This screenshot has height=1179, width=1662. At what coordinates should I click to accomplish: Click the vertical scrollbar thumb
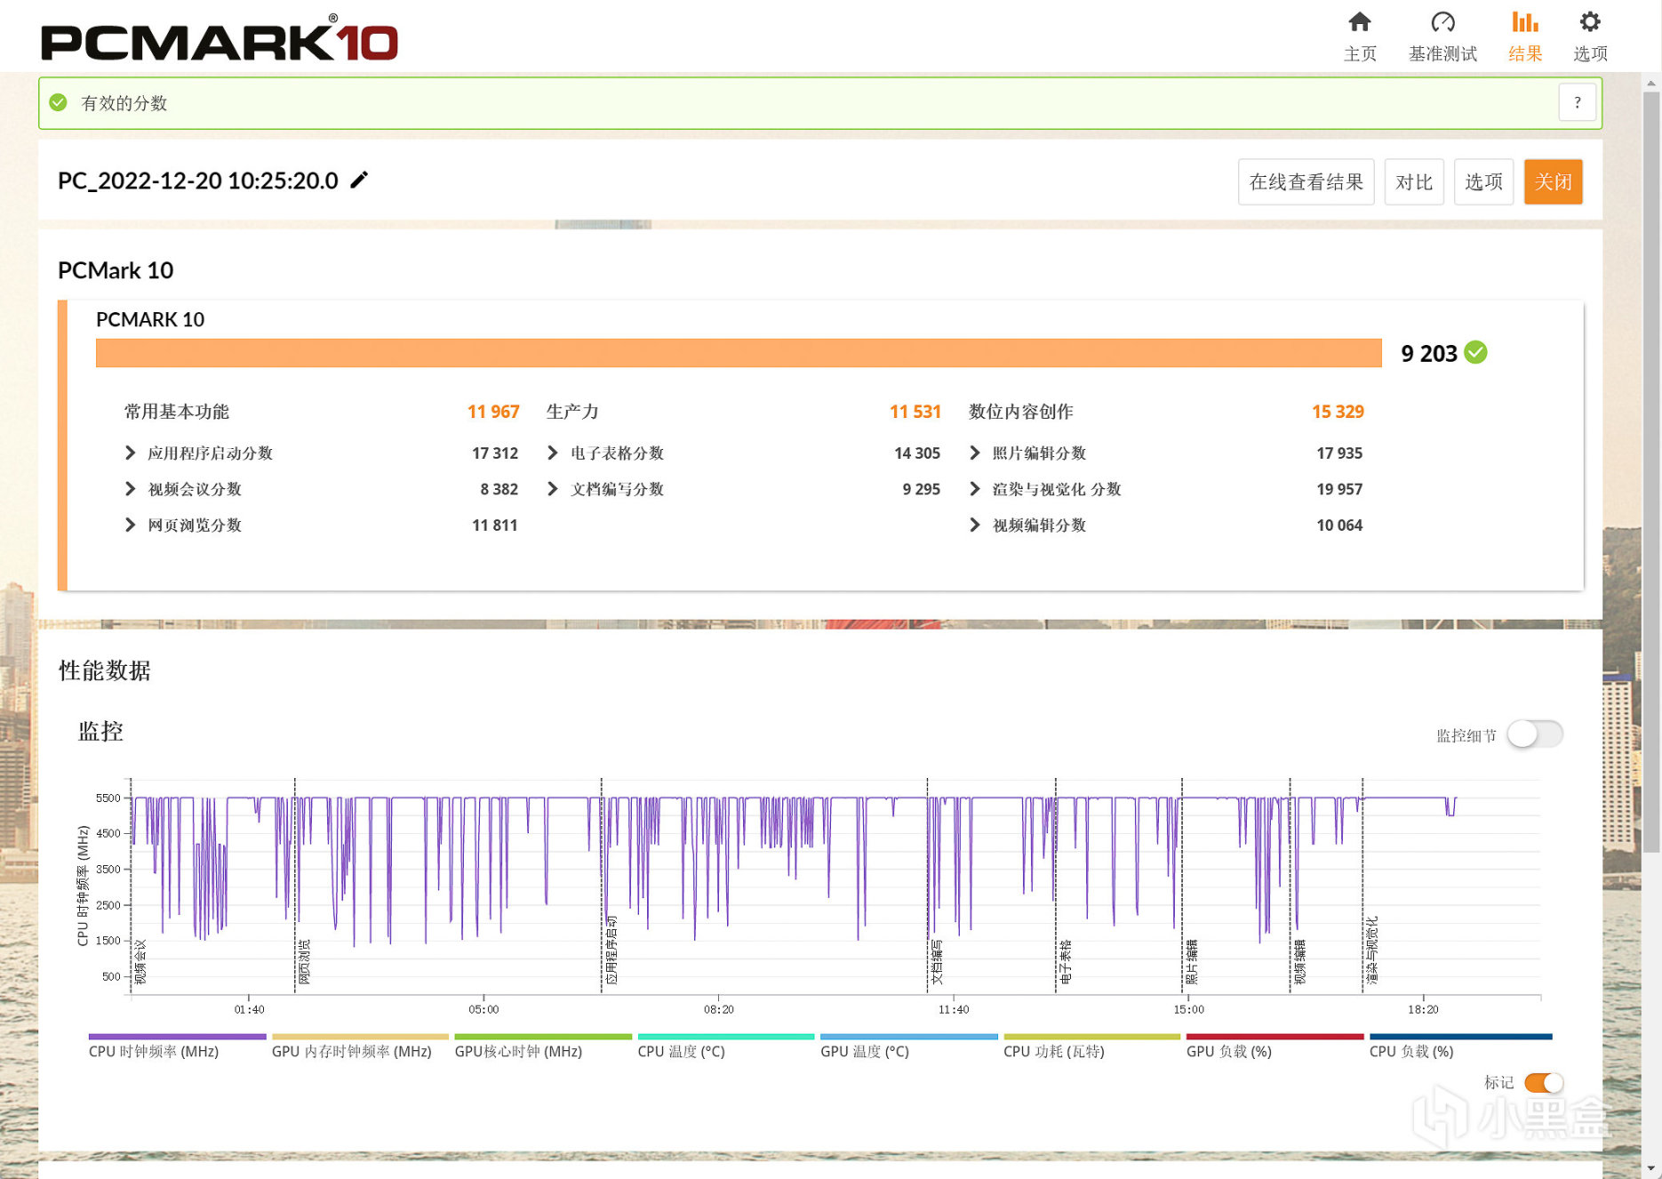[x=1651, y=471]
